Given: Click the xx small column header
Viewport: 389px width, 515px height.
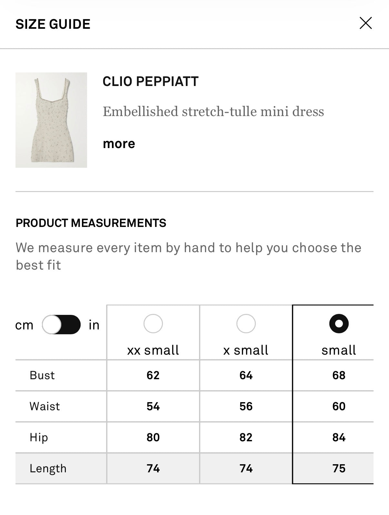Looking at the screenshot, I should 153,350.
